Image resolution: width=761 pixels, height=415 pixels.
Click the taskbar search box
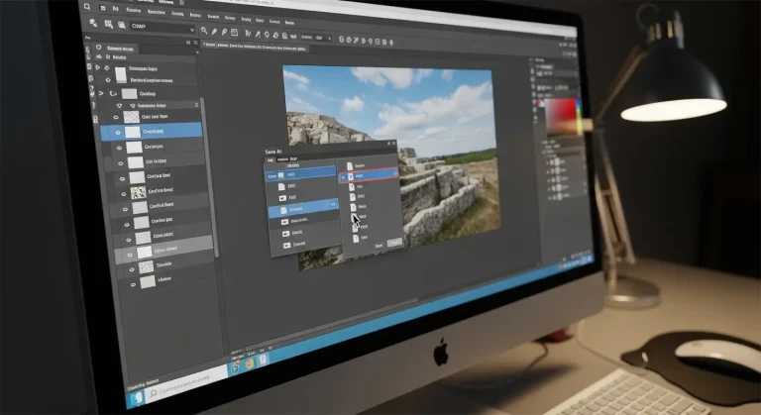tap(186, 382)
